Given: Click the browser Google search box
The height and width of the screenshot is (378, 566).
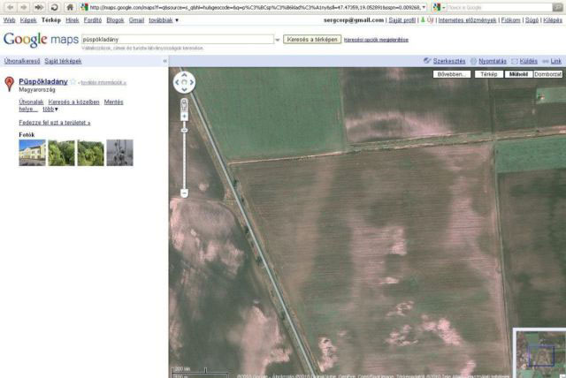Looking at the screenshot, I should 500,7.
